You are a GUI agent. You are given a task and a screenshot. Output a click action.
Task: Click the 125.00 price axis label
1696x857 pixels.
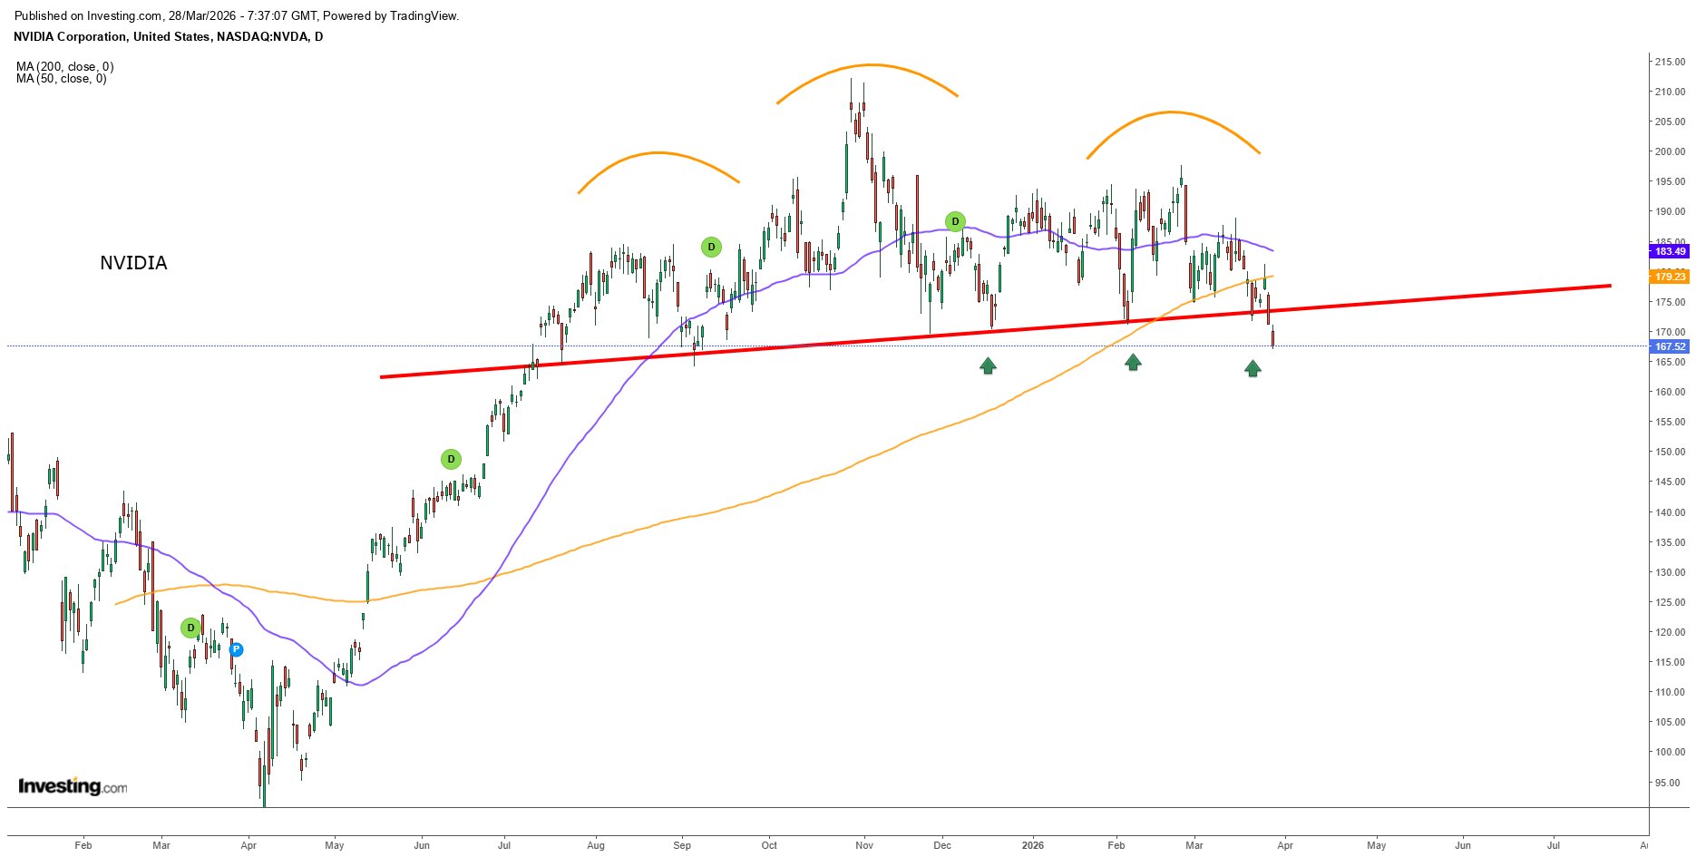click(1670, 602)
